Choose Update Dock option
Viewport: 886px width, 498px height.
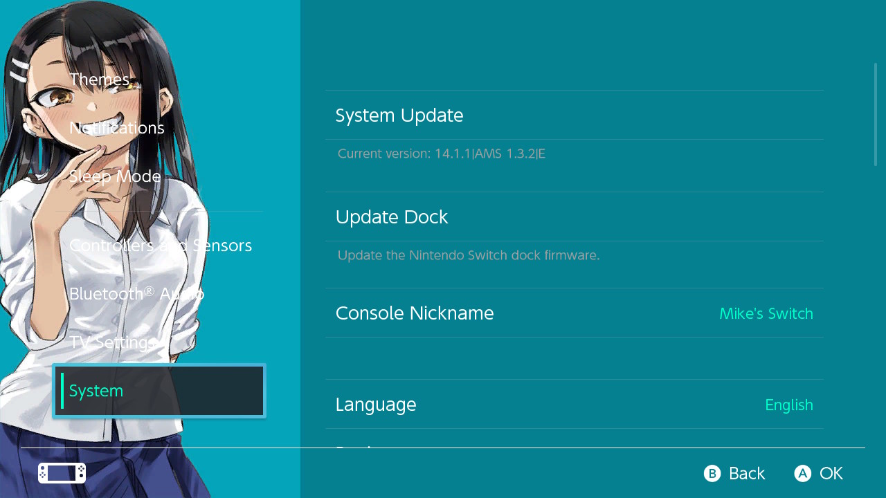(x=575, y=216)
